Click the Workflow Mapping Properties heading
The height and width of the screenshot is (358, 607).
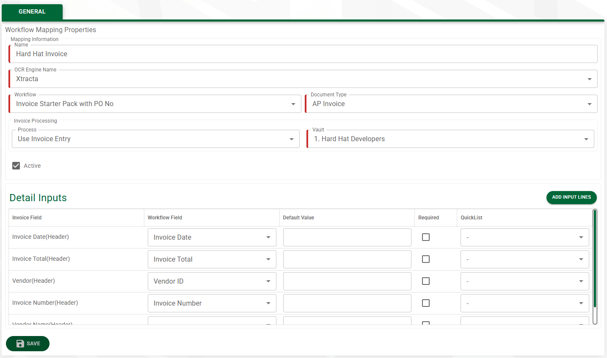(50, 30)
